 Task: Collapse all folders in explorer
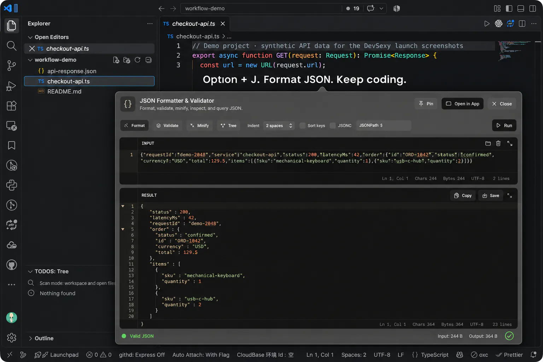pos(148,60)
